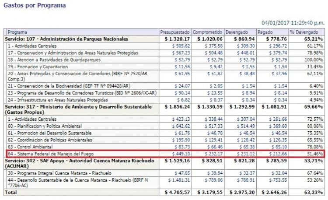Select the $ 860,94 devengado value
This screenshot has width=328, height=200.
244,39
